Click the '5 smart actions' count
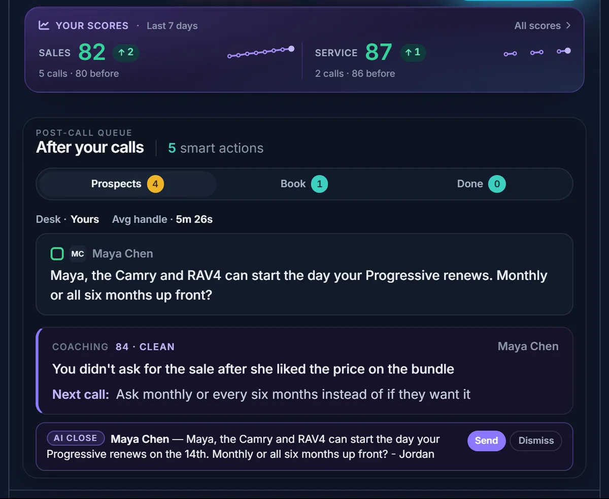The image size is (609, 499). point(216,148)
